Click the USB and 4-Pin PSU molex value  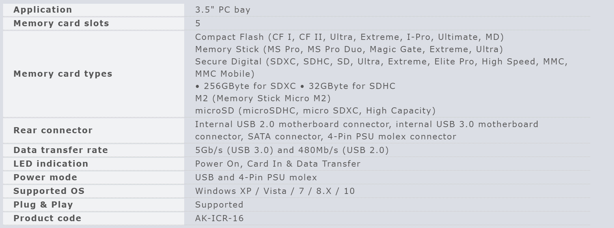pyautogui.click(x=256, y=177)
